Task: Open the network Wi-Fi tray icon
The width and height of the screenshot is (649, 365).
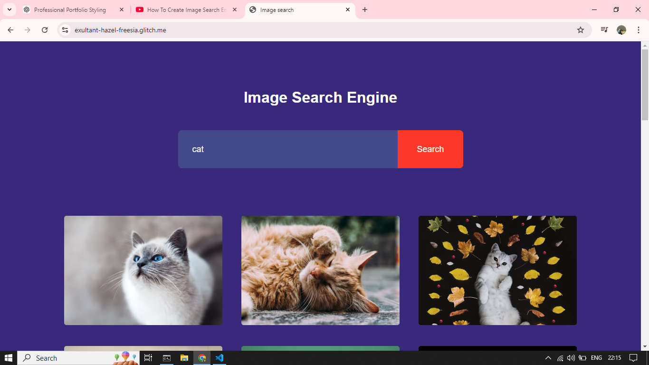Action: coord(560,358)
